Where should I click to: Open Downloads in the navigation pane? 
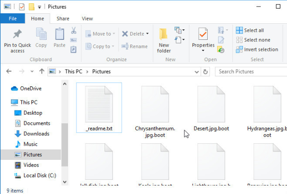(x=36, y=134)
